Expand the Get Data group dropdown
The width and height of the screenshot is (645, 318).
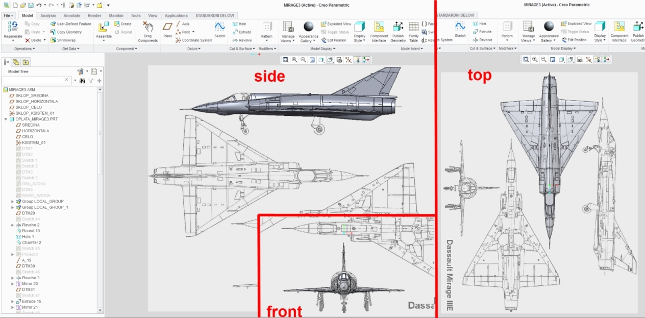71,48
